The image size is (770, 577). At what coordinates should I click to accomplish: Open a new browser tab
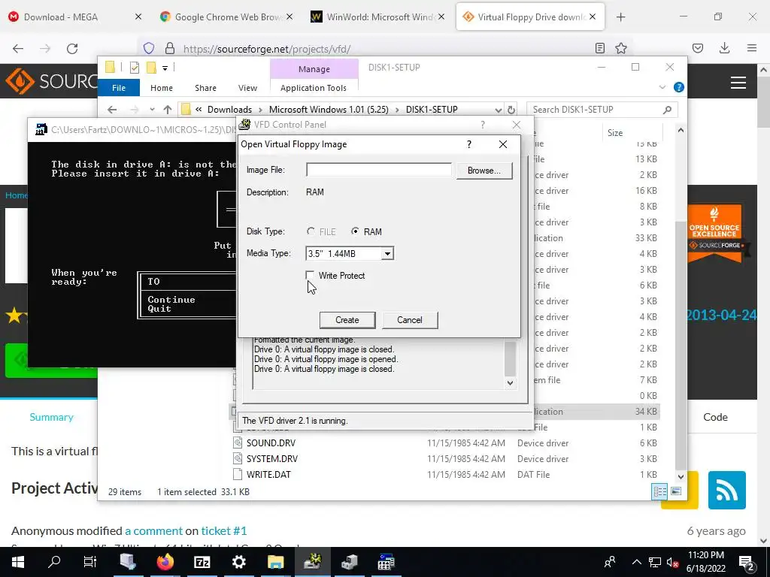pos(620,17)
